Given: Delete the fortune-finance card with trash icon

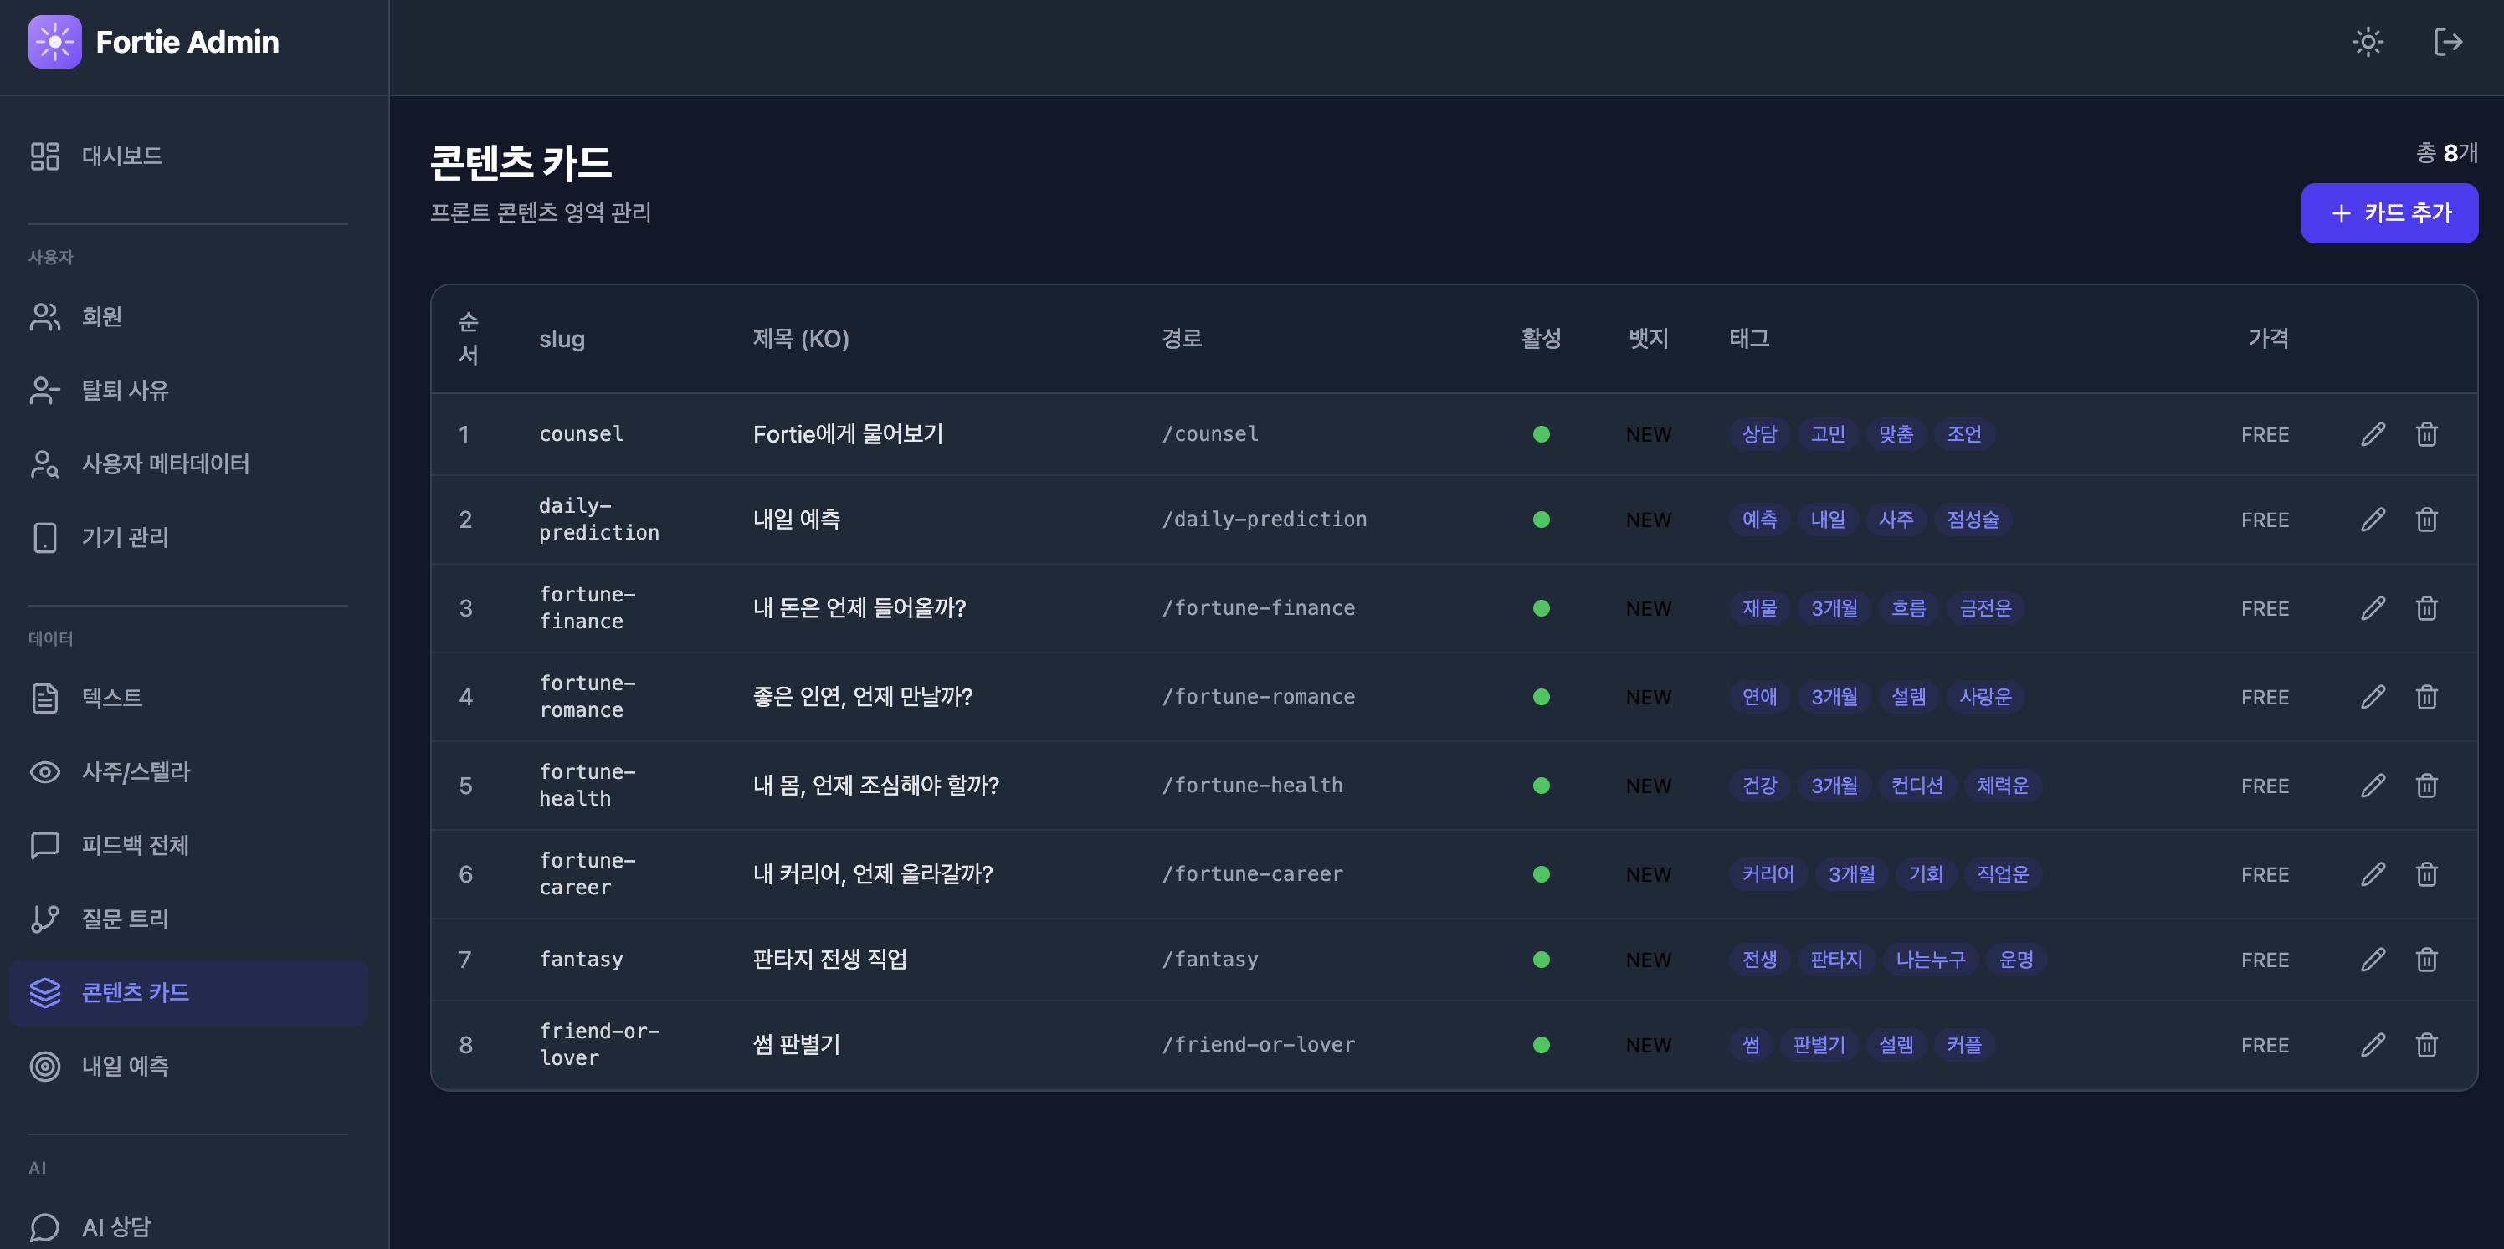Looking at the screenshot, I should pyautogui.click(x=2426, y=608).
